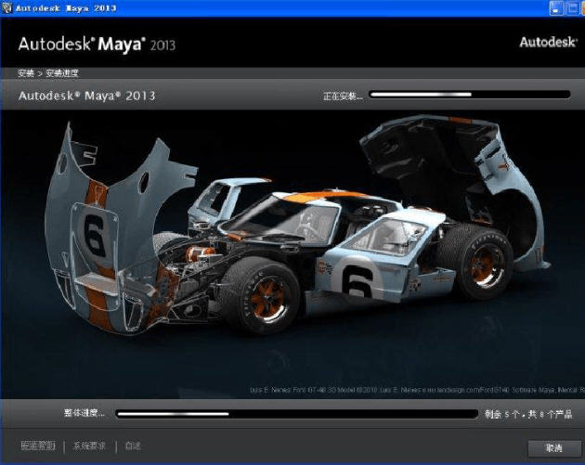This screenshot has width=585, height=465.
Task: Click the '剩余 5 个, 共 8 个产品' remaining text
Action: pyautogui.click(x=528, y=414)
